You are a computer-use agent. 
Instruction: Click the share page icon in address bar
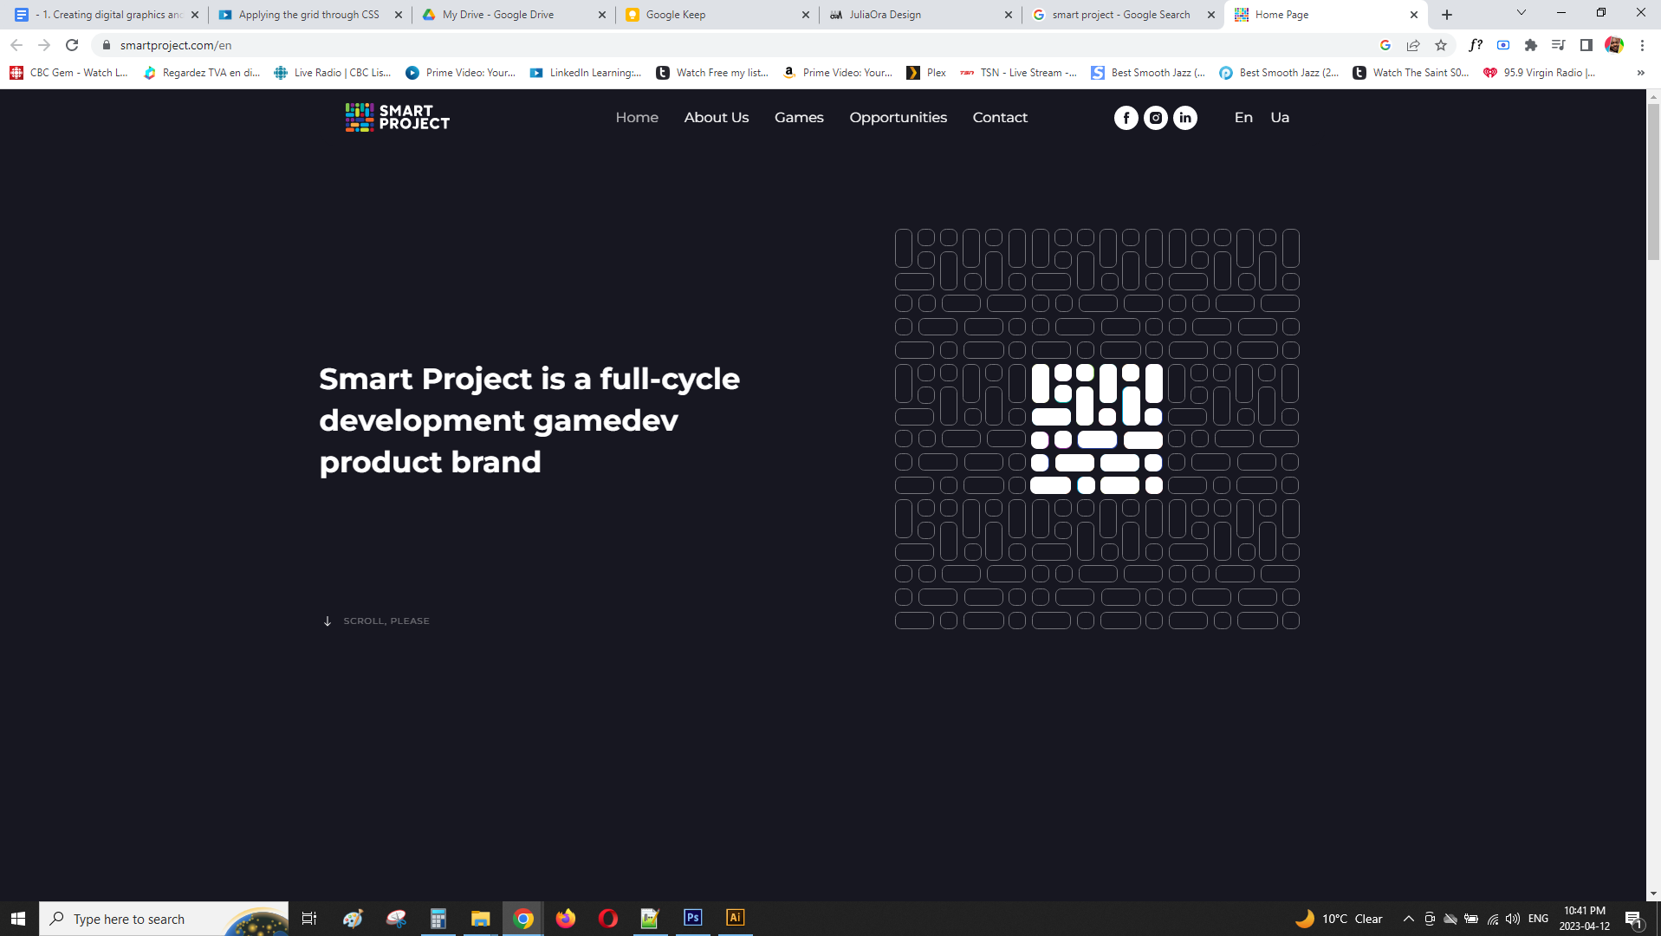[x=1413, y=45]
